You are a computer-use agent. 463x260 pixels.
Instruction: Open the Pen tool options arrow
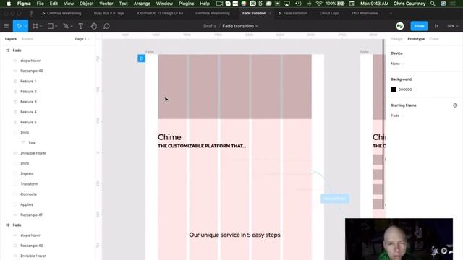[x=72, y=26]
